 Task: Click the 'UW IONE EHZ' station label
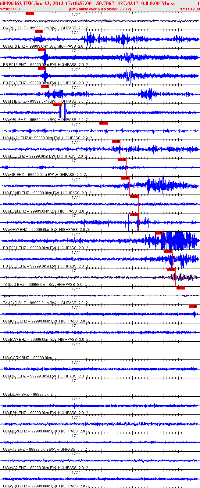[15, 321]
